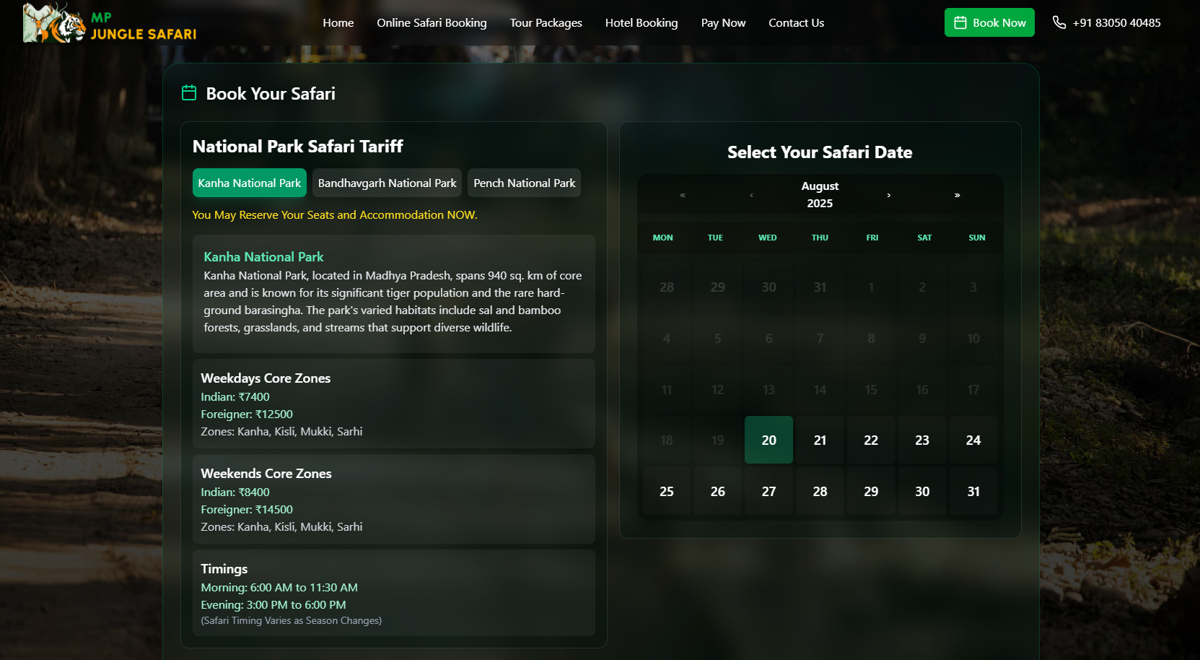Choose August 31 in the calendar

[x=973, y=491]
